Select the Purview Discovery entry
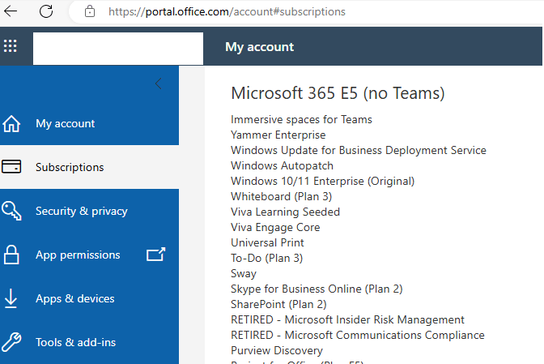 [277, 350]
